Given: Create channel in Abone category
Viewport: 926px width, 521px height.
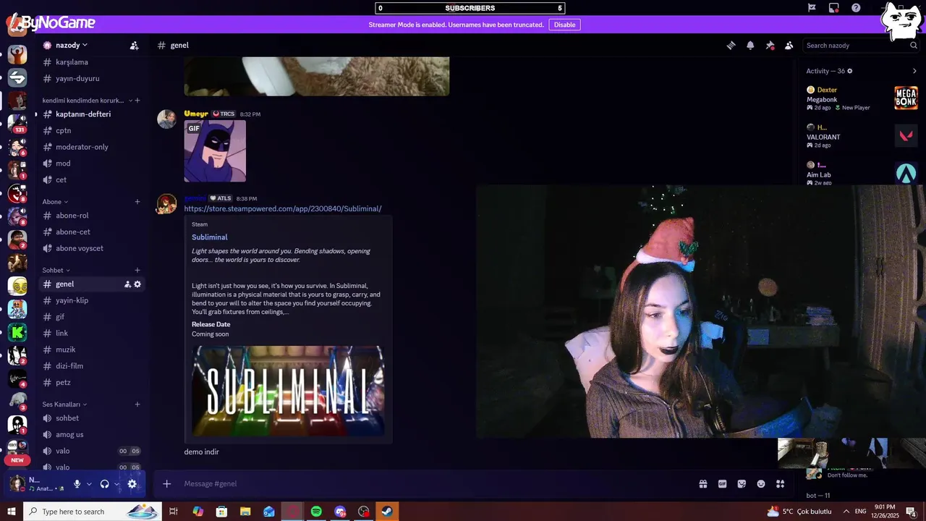Looking at the screenshot, I should [137, 202].
